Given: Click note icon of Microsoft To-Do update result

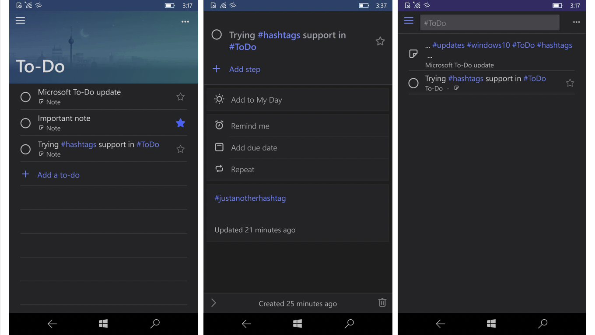Looking at the screenshot, I should (x=413, y=54).
